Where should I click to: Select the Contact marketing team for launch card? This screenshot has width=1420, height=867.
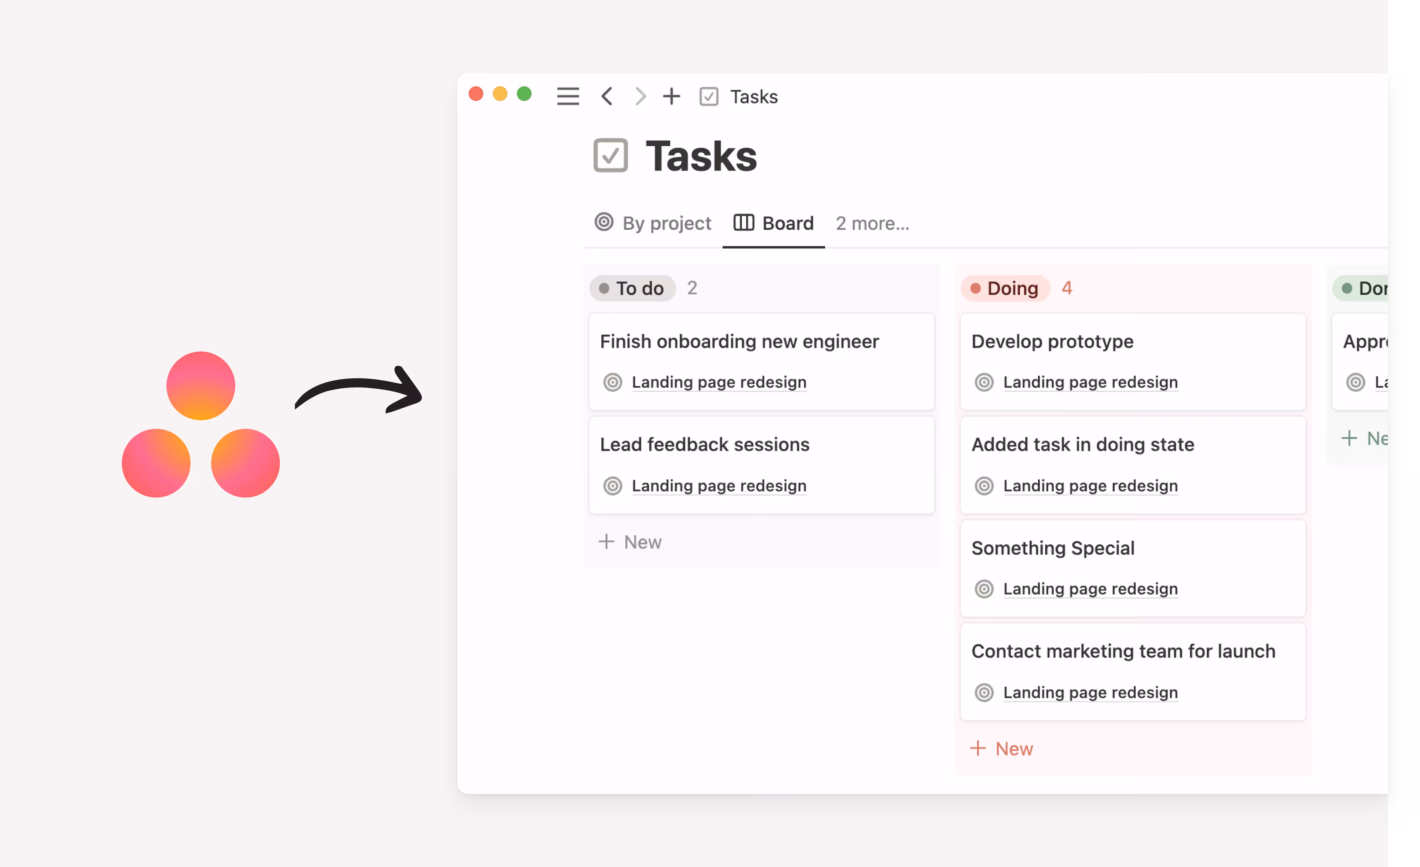[x=1123, y=651]
